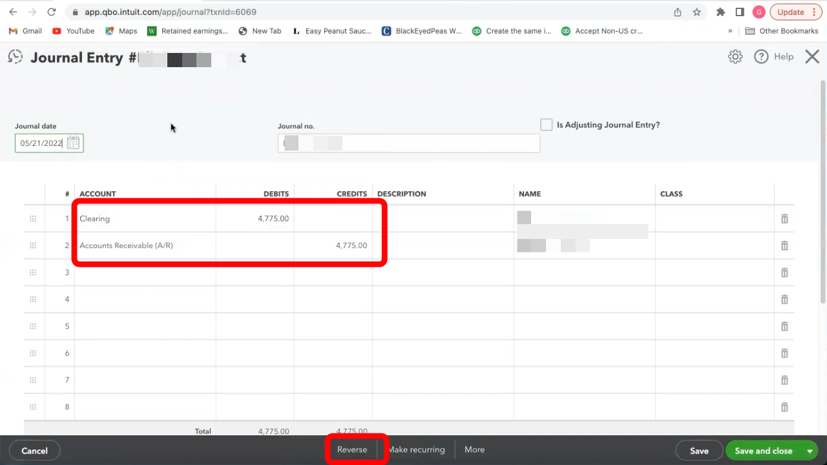Open the recent transactions history icon

coord(15,57)
